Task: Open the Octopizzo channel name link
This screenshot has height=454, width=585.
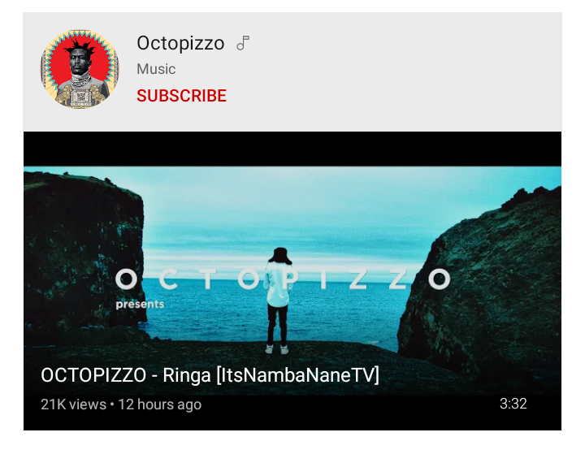Action: coord(180,43)
